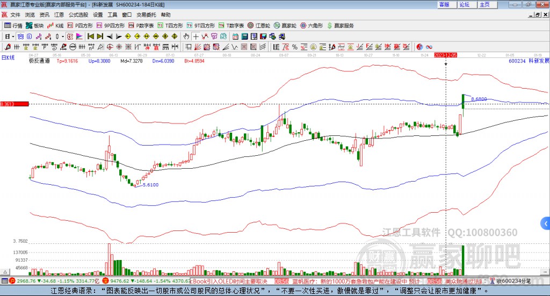Expand the blue side panel arrow

pyautogui.click(x=546, y=223)
